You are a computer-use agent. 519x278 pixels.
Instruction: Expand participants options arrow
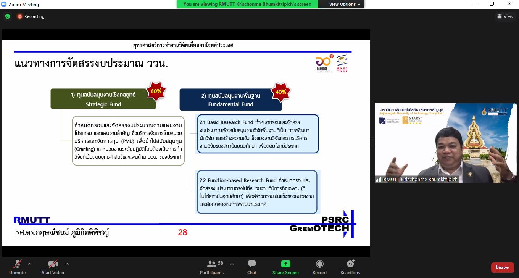[x=232, y=264]
